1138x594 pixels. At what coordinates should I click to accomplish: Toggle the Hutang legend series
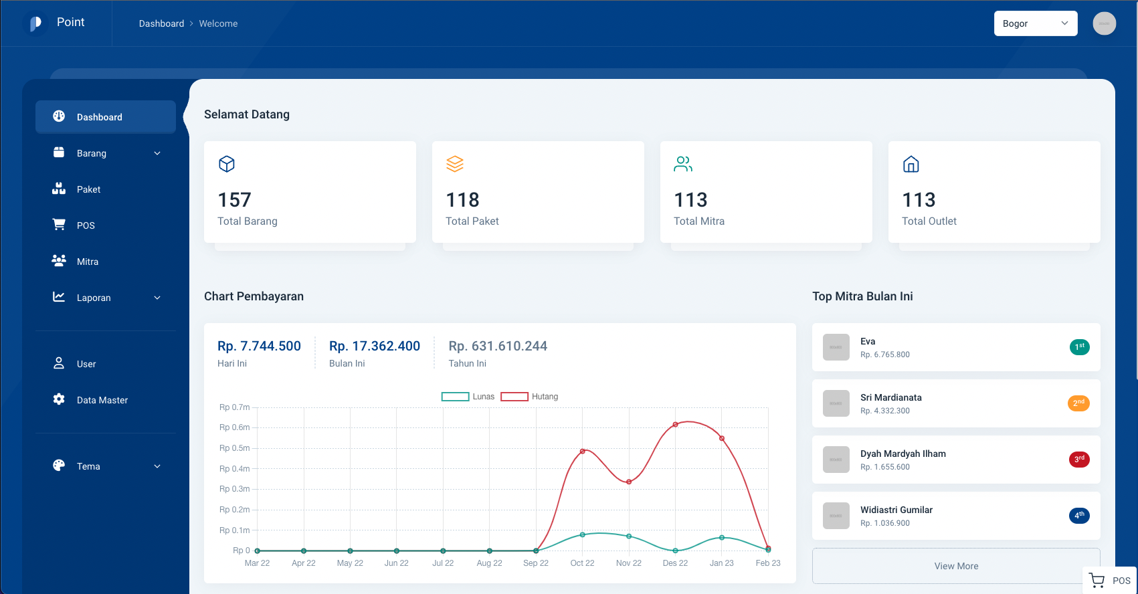coord(529,397)
